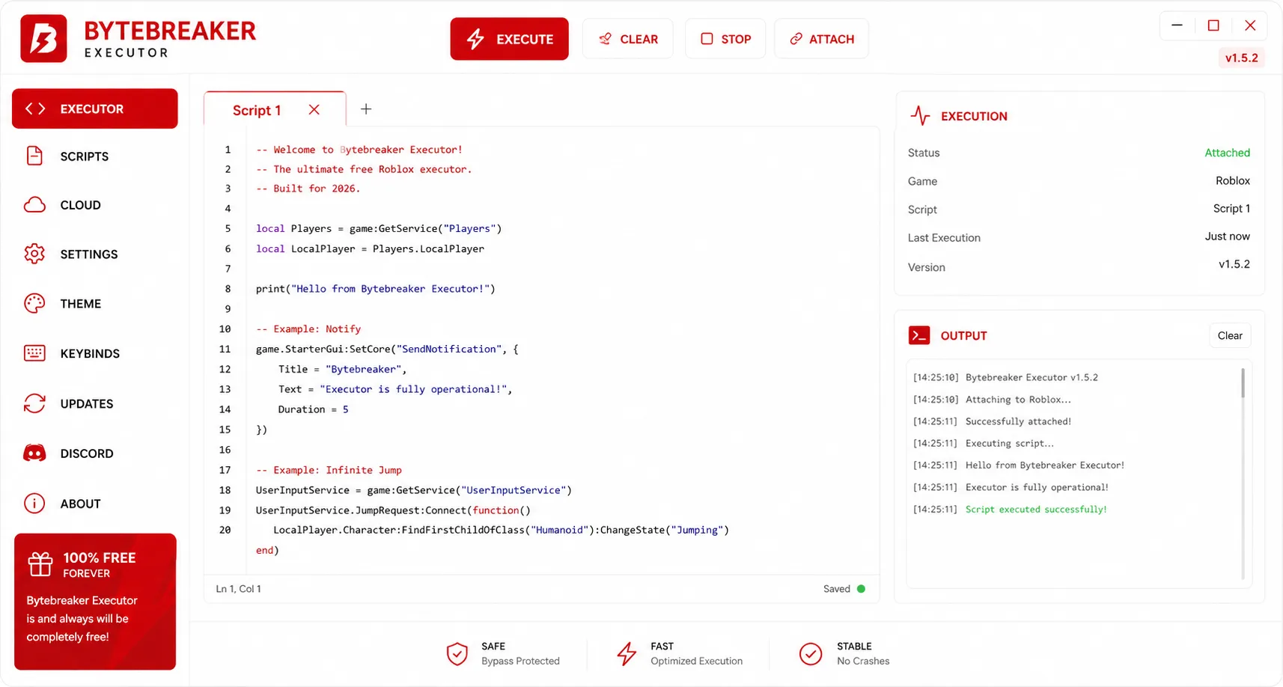Maximize the Bytebreaker window

click(x=1213, y=25)
